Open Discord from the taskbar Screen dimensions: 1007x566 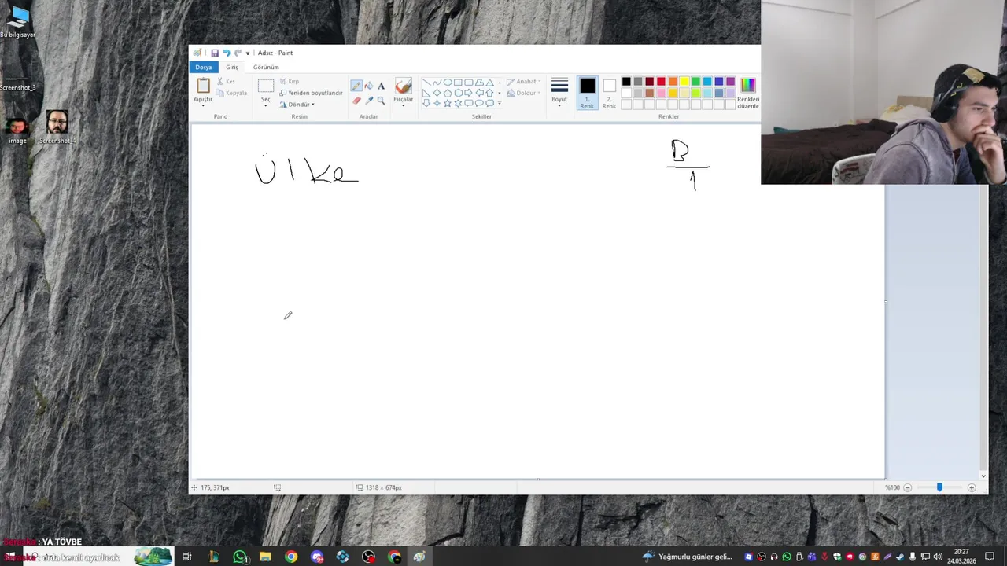click(x=317, y=557)
